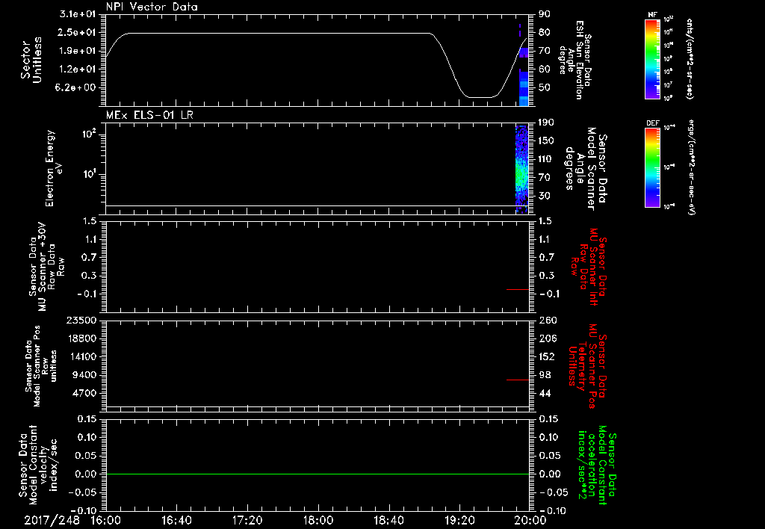Viewport: 765px width, 529px height.
Task: Click the 17:20 time tick label
Action: pyautogui.click(x=247, y=520)
